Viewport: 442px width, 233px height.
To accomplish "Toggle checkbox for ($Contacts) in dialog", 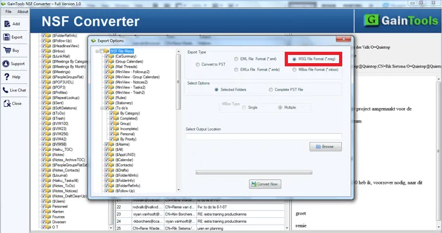I will point(107,165).
